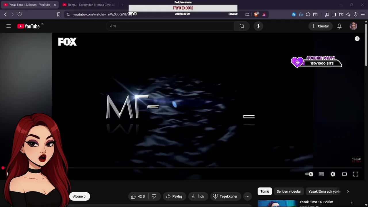Click the Shazam extension icon
The height and width of the screenshot is (207, 368).
click(294, 14)
